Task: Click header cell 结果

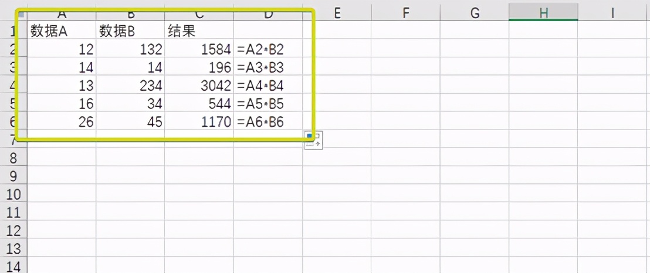Action: pyautogui.click(x=199, y=31)
